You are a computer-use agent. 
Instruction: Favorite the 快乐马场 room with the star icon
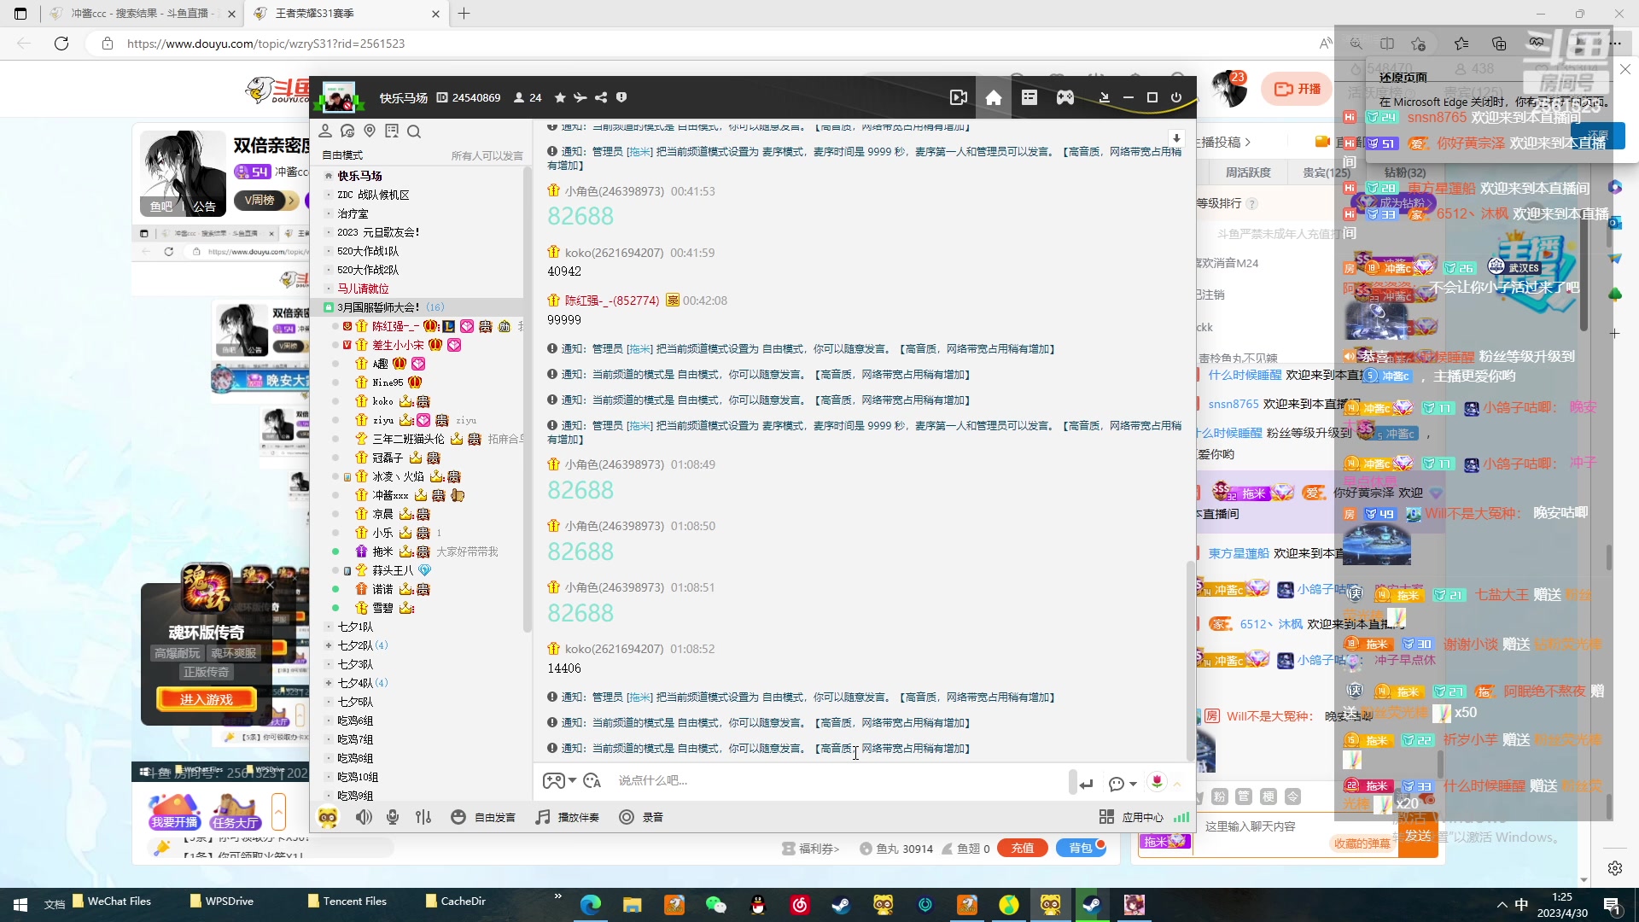[x=559, y=97]
